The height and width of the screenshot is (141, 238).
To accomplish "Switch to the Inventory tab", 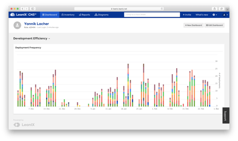I will 68,15.
